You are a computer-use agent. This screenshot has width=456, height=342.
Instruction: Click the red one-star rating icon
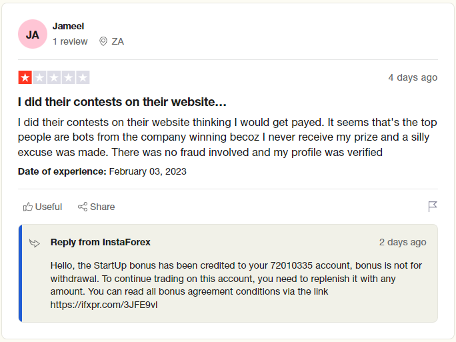click(25, 77)
